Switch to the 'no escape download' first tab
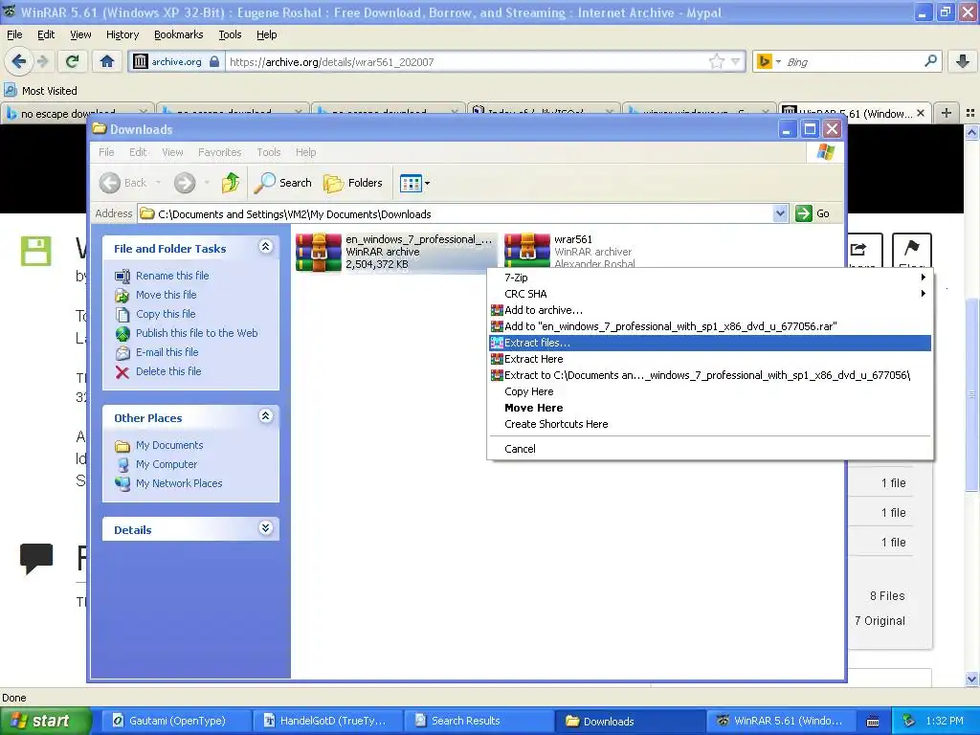 click(x=69, y=113)
